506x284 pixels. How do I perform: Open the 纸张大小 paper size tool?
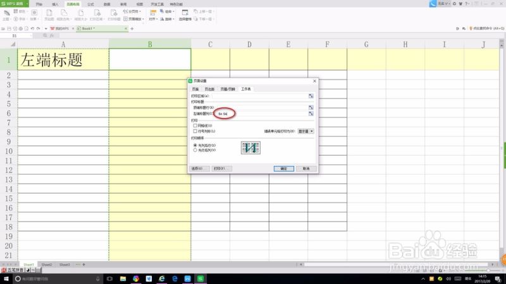coord(81,15)
